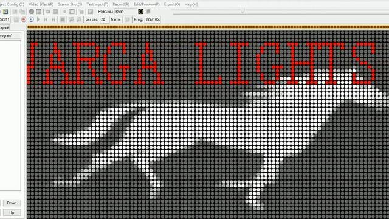The height and width of the screenshot is (219, 389).
Task: Click the document icon right of black circle
Action: pyautogui.click(x=148, y=12)
